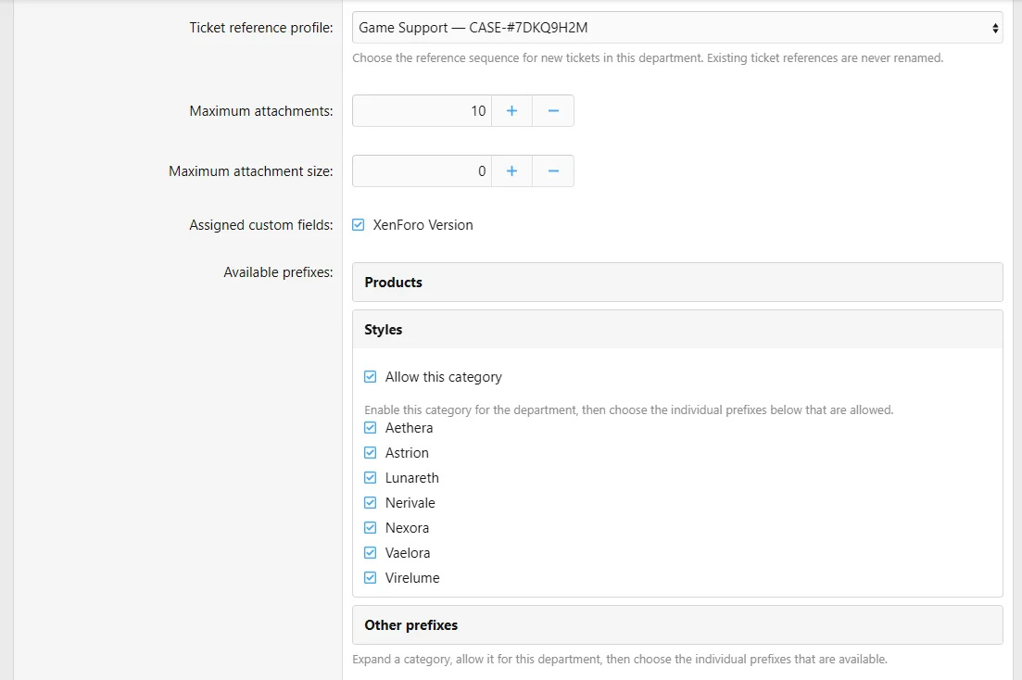Uncheck the Aethera prefix

coord(371,428)
